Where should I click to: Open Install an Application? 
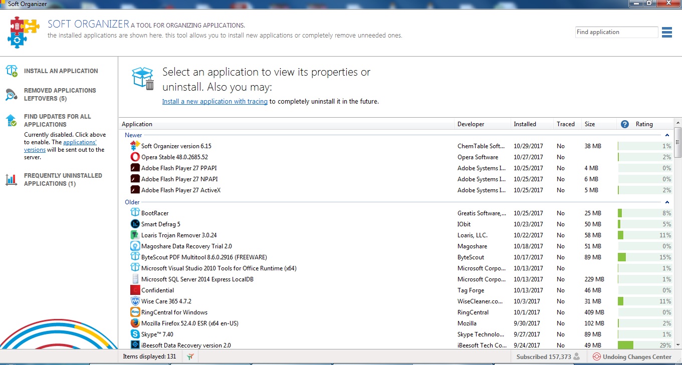(61, 71)
